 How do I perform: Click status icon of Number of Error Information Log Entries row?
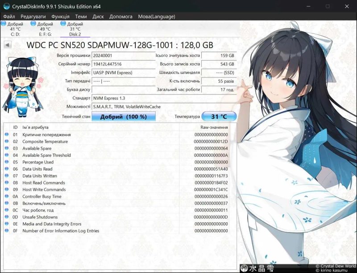pyautogui.click(x=7, y=231)
